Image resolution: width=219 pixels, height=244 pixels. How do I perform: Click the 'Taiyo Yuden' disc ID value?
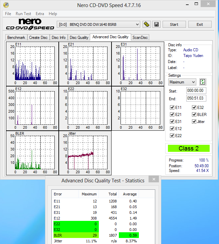[193, 56]
